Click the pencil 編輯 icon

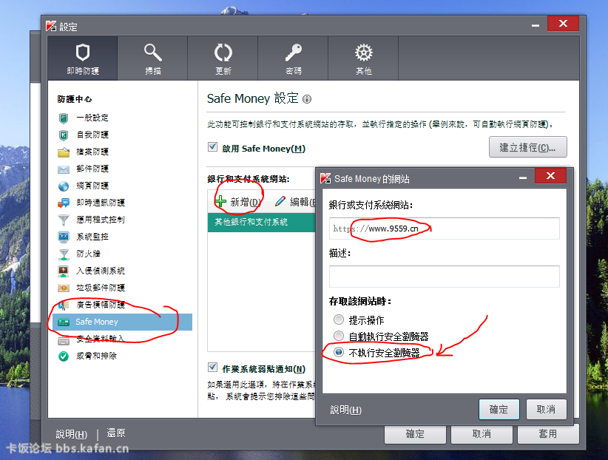pyautogui.click(x=280, y=201)
